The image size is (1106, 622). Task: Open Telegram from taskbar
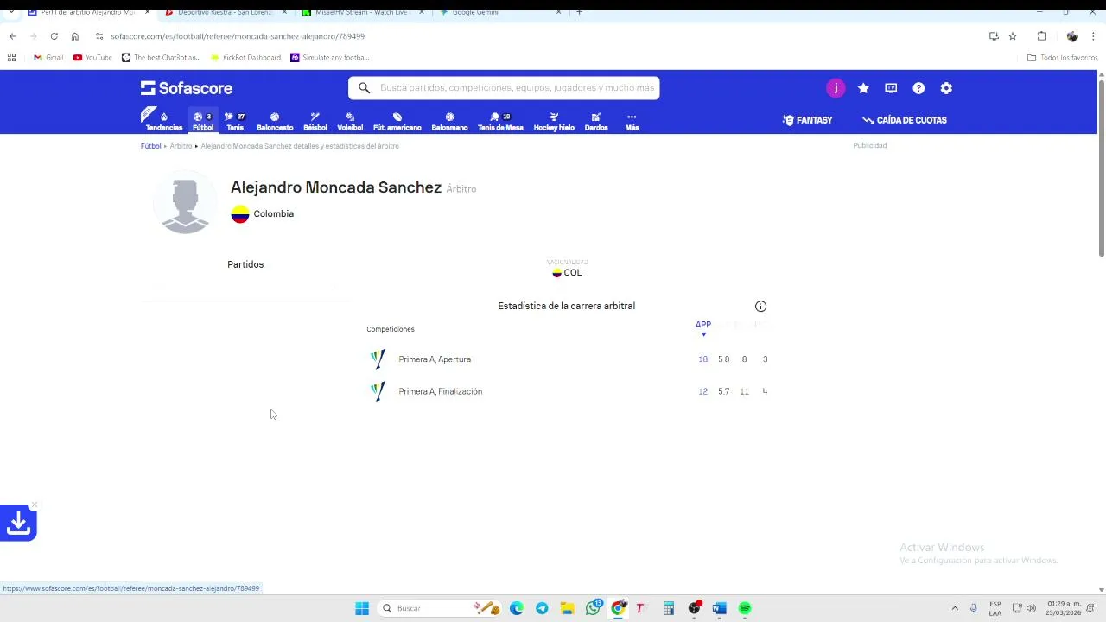(542, 608)
